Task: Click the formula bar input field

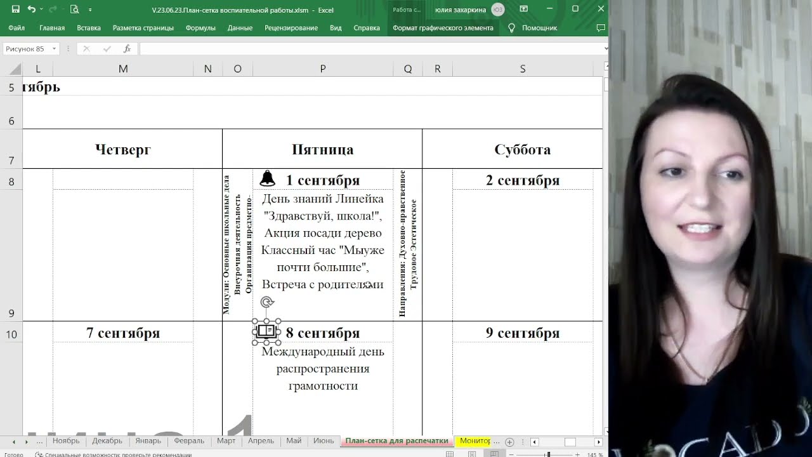Action: pyautogui.click(x=370, y=49)
